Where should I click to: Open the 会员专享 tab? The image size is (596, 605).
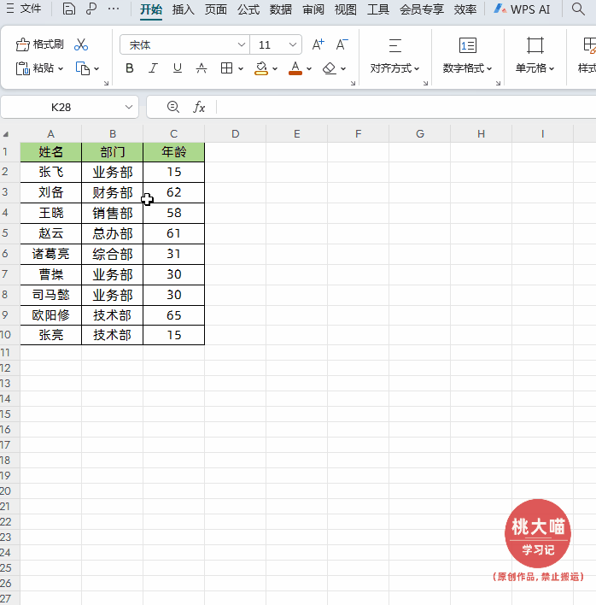(422, 9)
